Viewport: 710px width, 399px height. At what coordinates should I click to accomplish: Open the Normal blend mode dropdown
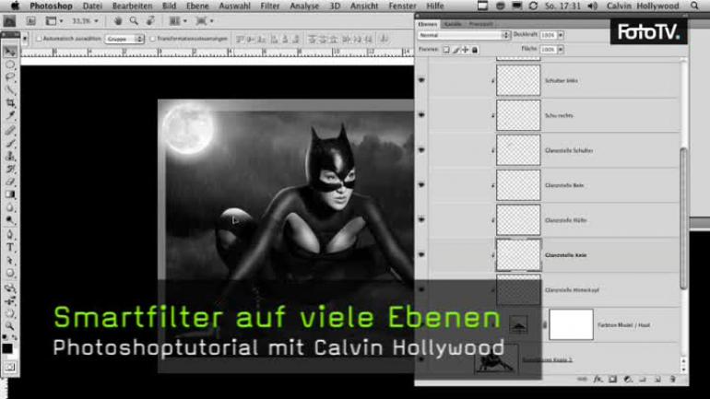[464, 35]
